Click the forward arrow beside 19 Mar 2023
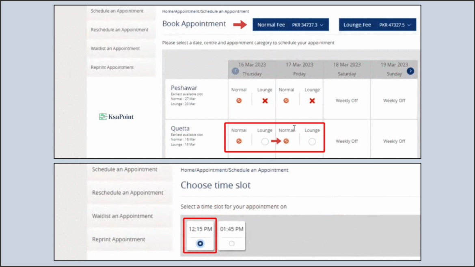475x267 pixels. [x=410, y=70]
